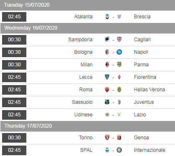
Task: Click the Internazionale club logo
Action: 119,150
